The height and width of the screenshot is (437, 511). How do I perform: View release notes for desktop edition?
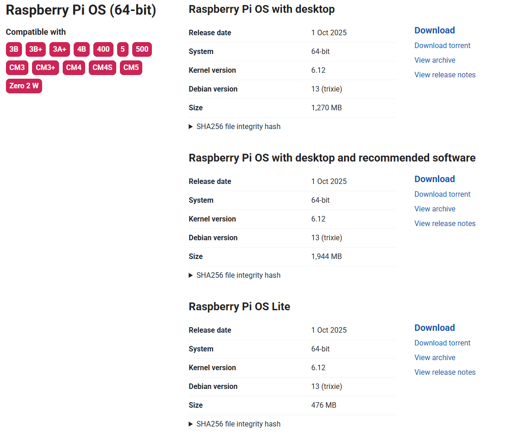[445, 75]
